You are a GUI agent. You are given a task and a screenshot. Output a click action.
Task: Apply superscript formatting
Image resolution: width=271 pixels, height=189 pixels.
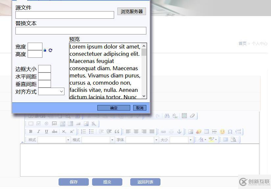pos(72,132)
